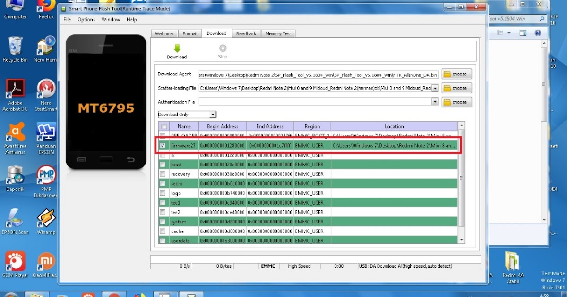Click choose for Authentication File
This screenshot has height=297, width=567.
click(x=456, y=102)
